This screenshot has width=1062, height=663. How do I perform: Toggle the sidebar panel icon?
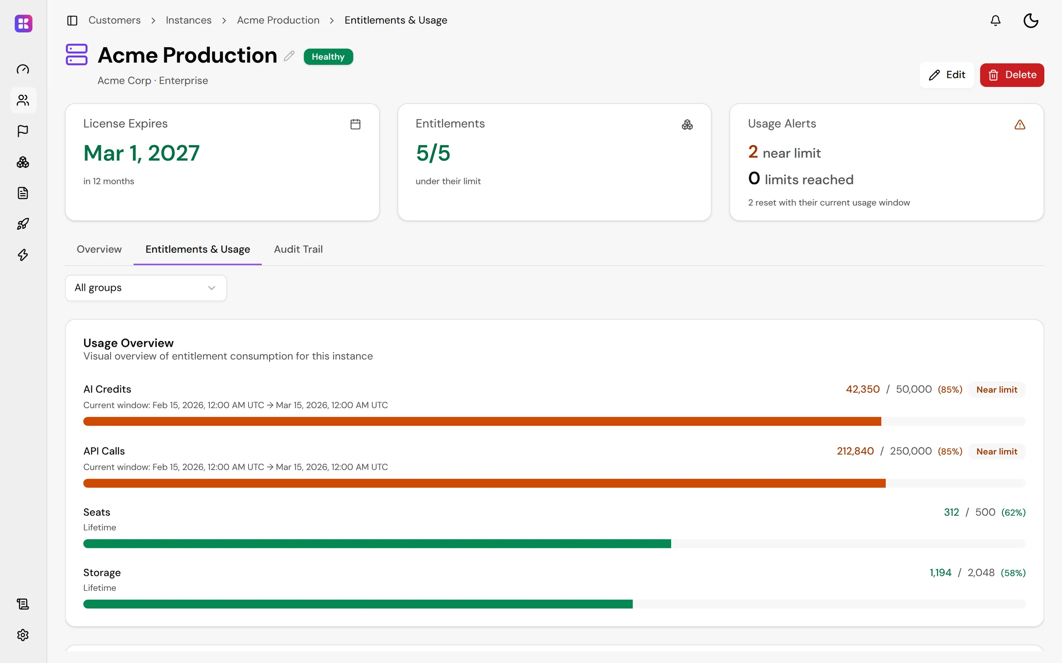73,21
